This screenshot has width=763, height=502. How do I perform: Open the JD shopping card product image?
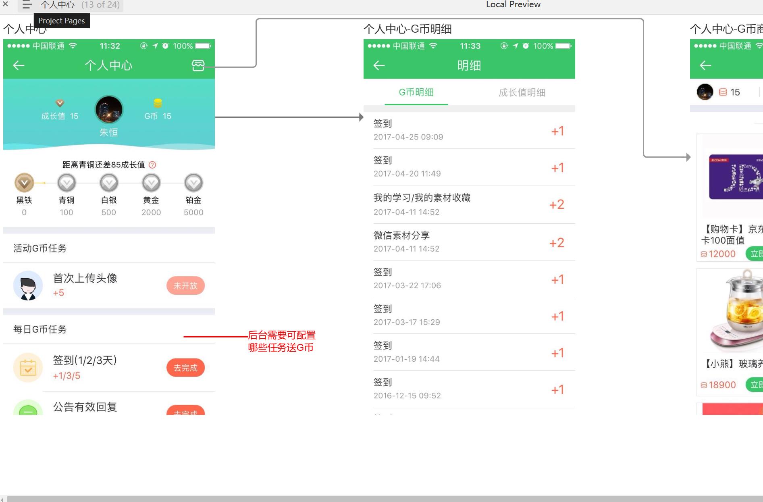[x=736, y=177]
